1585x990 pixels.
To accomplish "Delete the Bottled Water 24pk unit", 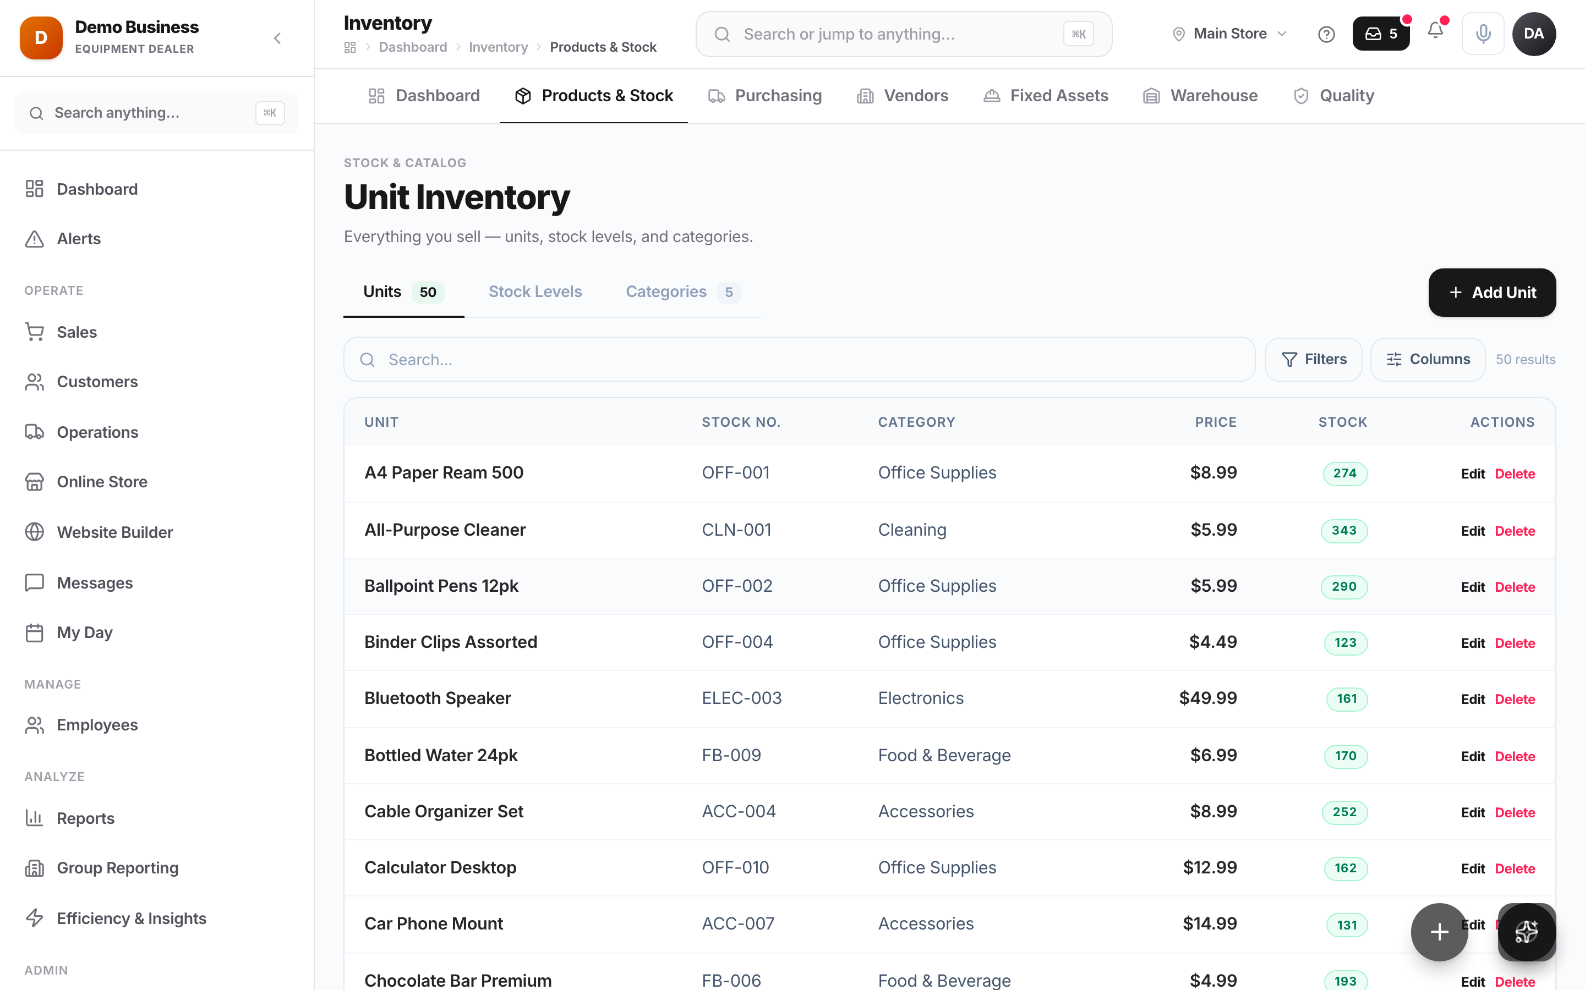I will [1514, 757].
